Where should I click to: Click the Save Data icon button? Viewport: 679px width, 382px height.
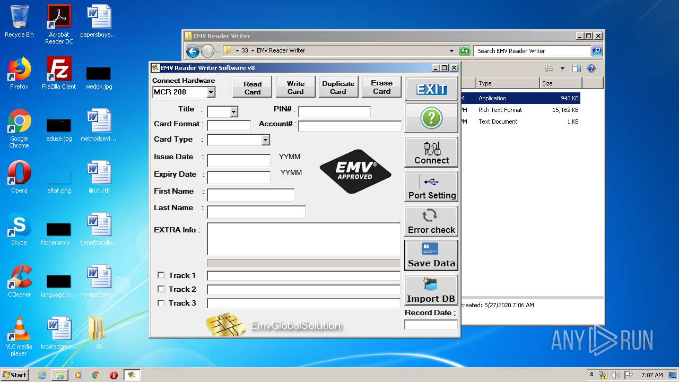pyautogui.click(x=431, y=255)
